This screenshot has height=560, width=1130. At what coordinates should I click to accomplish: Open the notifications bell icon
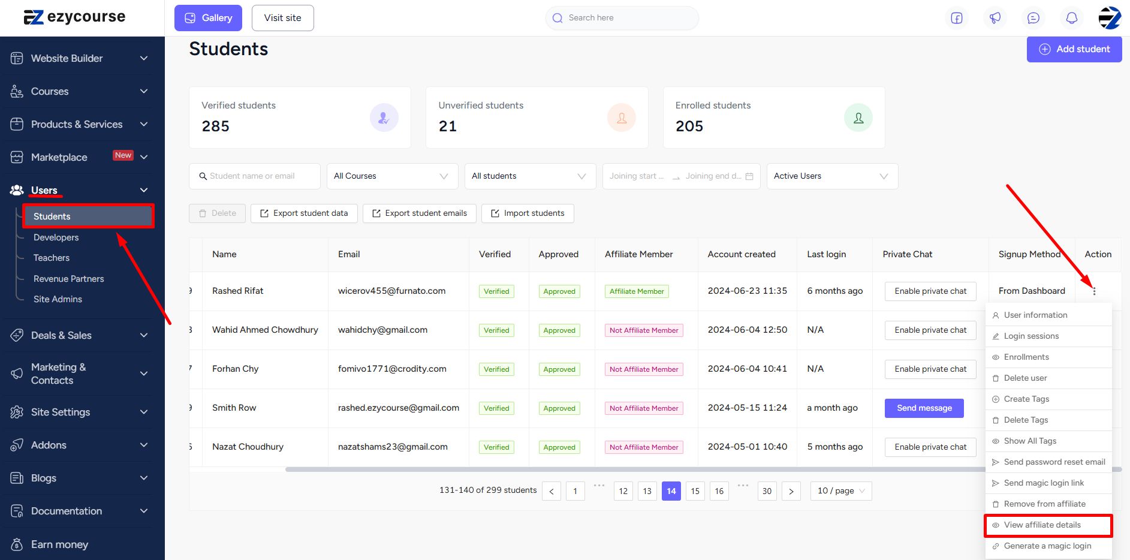coord(1072,18)
